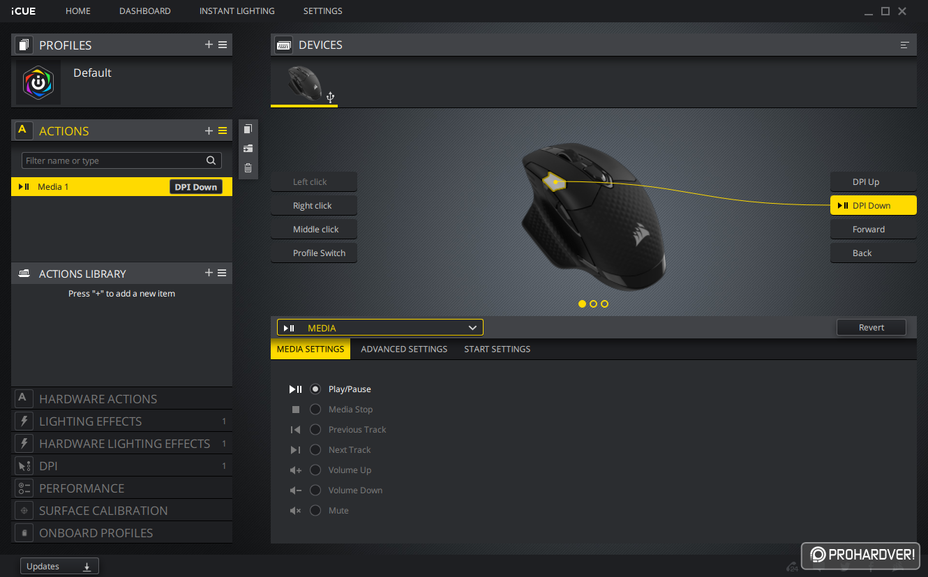
Task: Click the highlighted yellow button on mouse image
Action: (554, 183)
